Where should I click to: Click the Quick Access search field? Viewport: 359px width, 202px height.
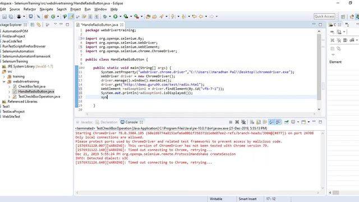(324, 16)
